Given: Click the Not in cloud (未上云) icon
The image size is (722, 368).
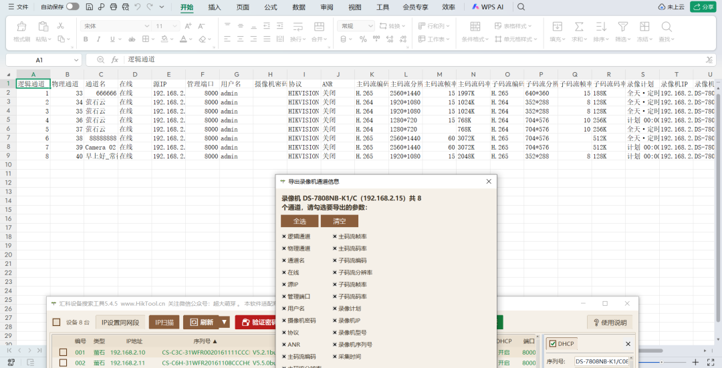Looking at the screenshot, I should click(x=671, y=7).
